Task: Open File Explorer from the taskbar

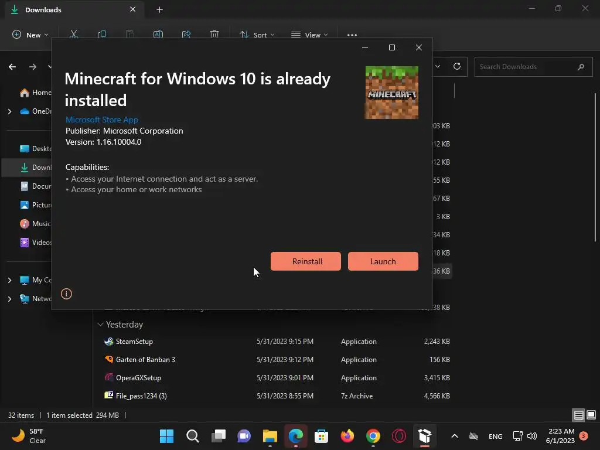Action: [270, 436]
